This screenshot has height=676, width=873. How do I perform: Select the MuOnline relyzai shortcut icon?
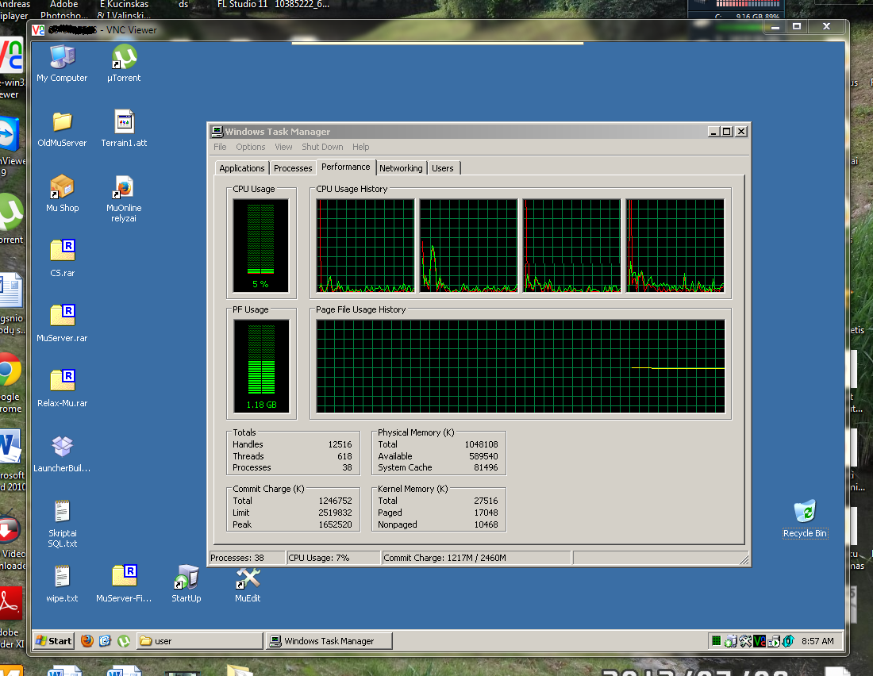(124, 198)
